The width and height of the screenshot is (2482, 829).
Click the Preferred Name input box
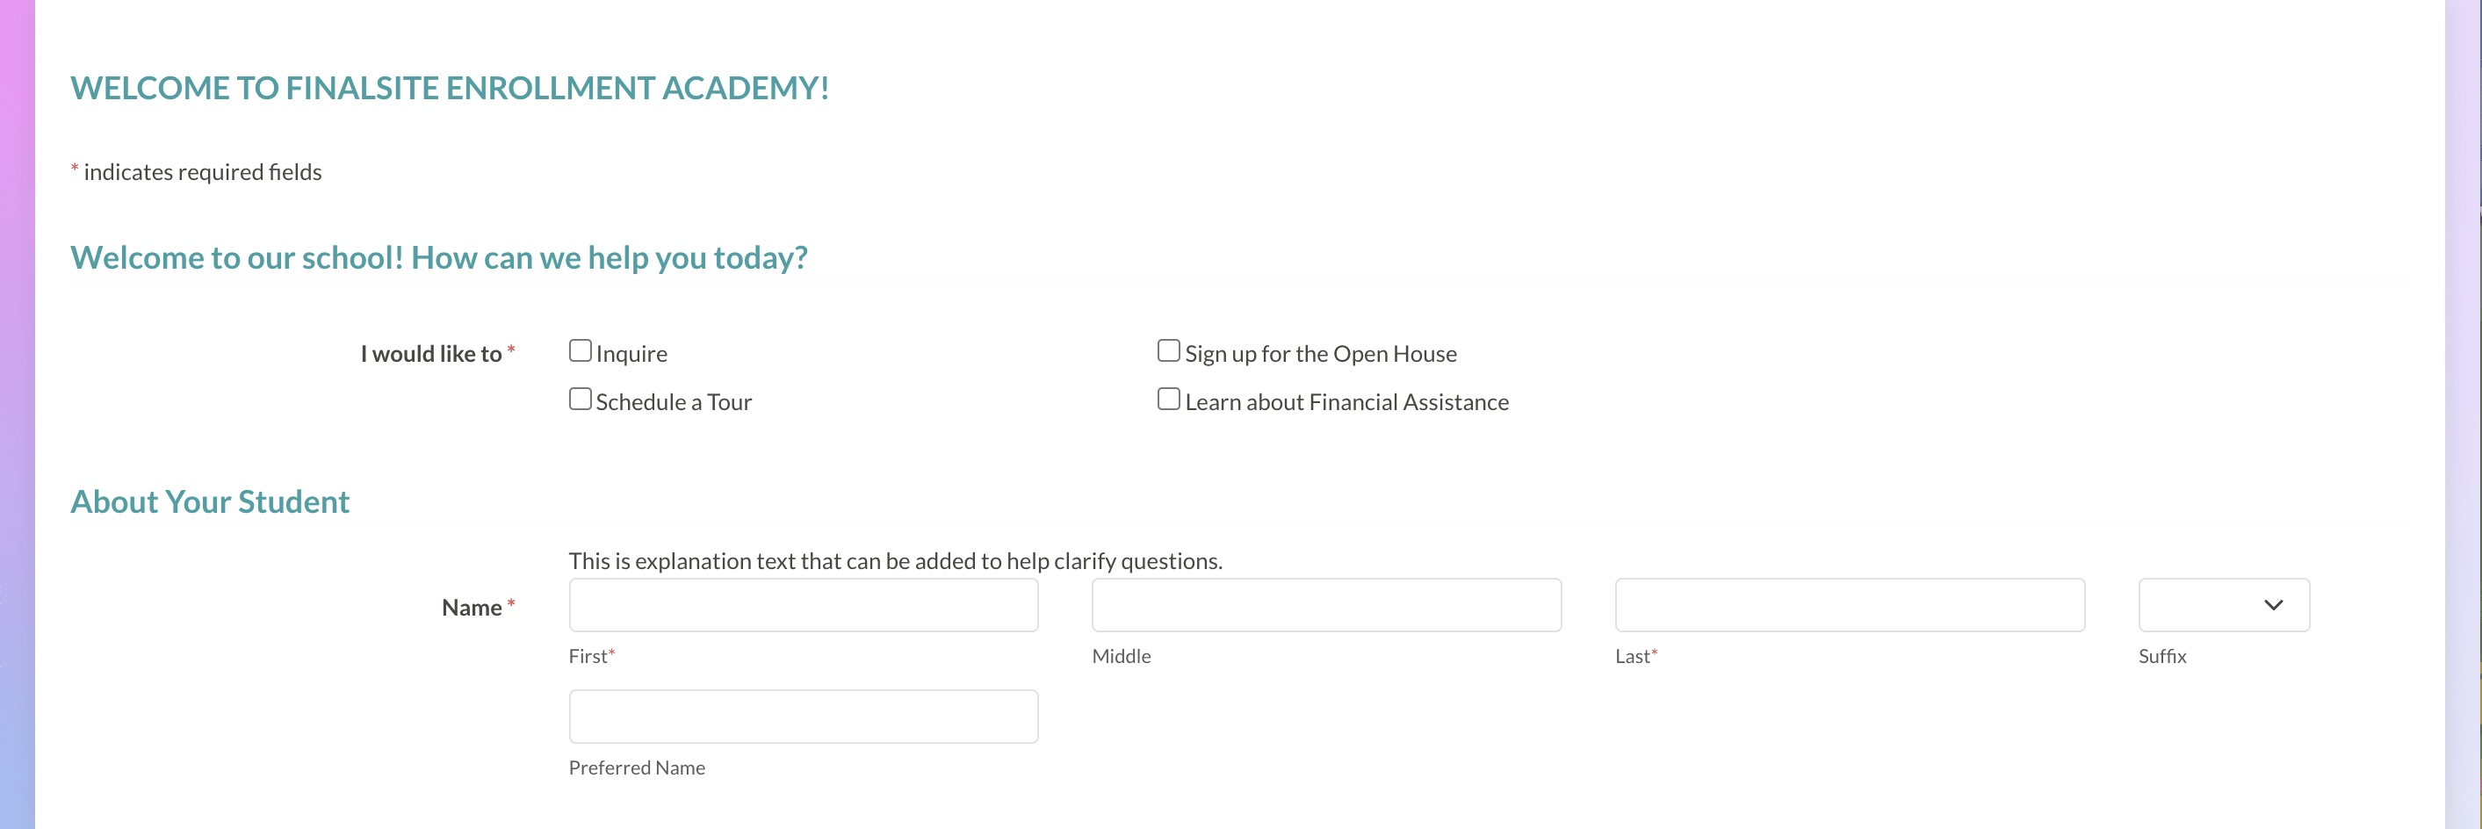coord(803,717)
